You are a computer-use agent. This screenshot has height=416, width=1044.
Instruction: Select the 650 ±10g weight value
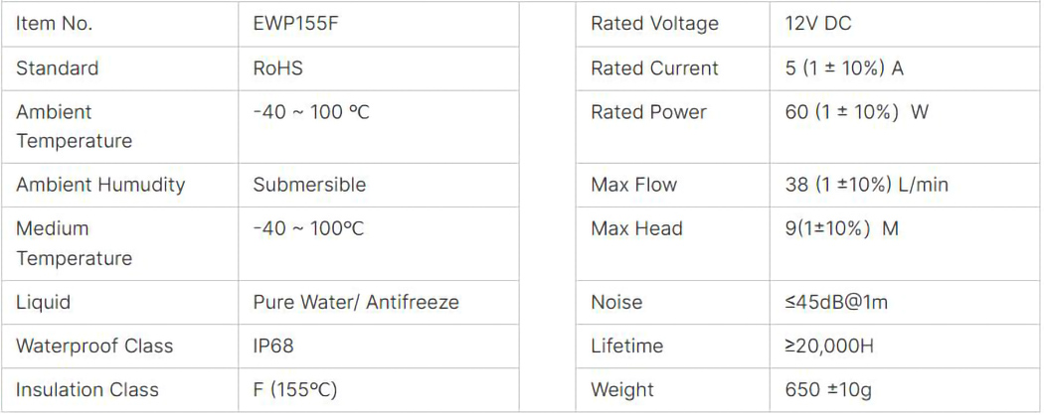[828, 390]
